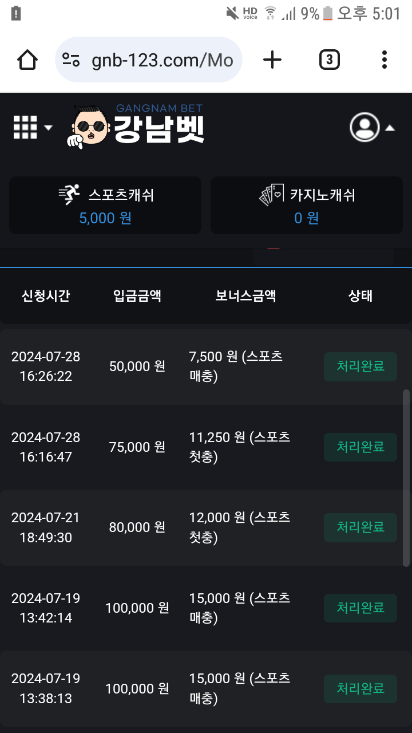The height and width of the screenshot is (733, 412).
Task: Select the 스포츠캐쉬 5,000 원 panel
Action: pyautogui.click(x=105, y=206)
